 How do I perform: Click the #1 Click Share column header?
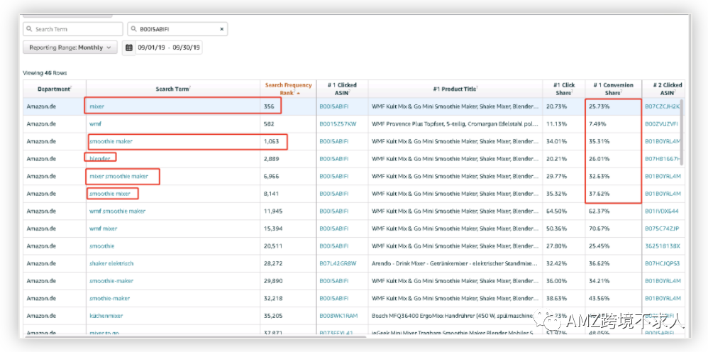click(x=564, y=89)
